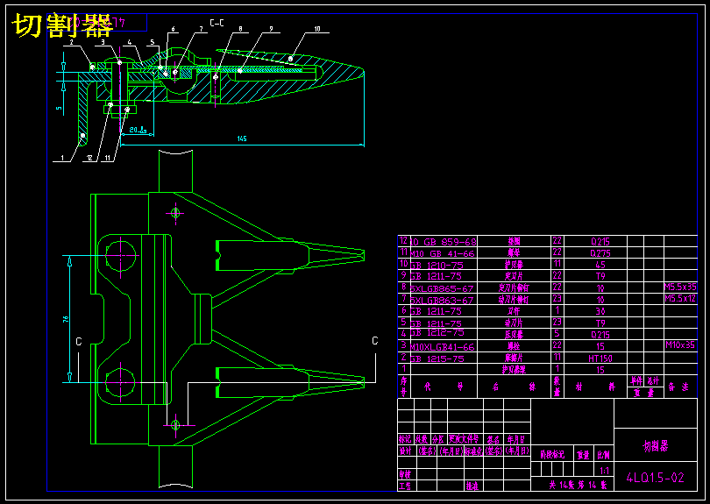Select the Q275 material cell
This screenshot has height=504, width=710.
tap(600, 253)
